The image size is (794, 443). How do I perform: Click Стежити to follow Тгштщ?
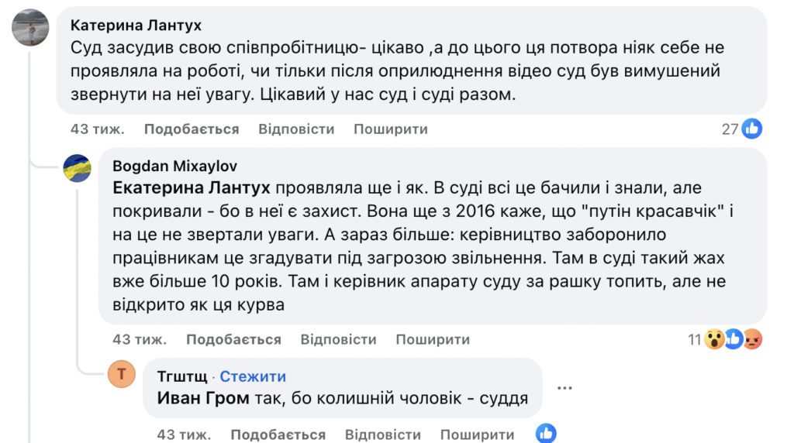coord(253,377)
